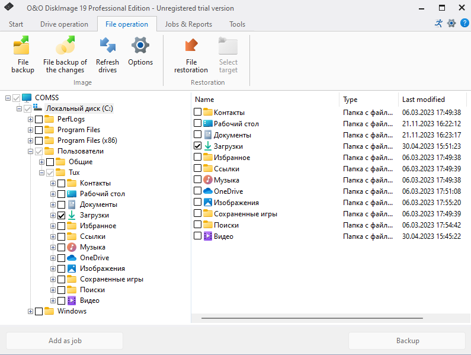Screen dimensions: 471x355
Task: Uncheck Загрузки in the file list
Action: pos(197,146)
